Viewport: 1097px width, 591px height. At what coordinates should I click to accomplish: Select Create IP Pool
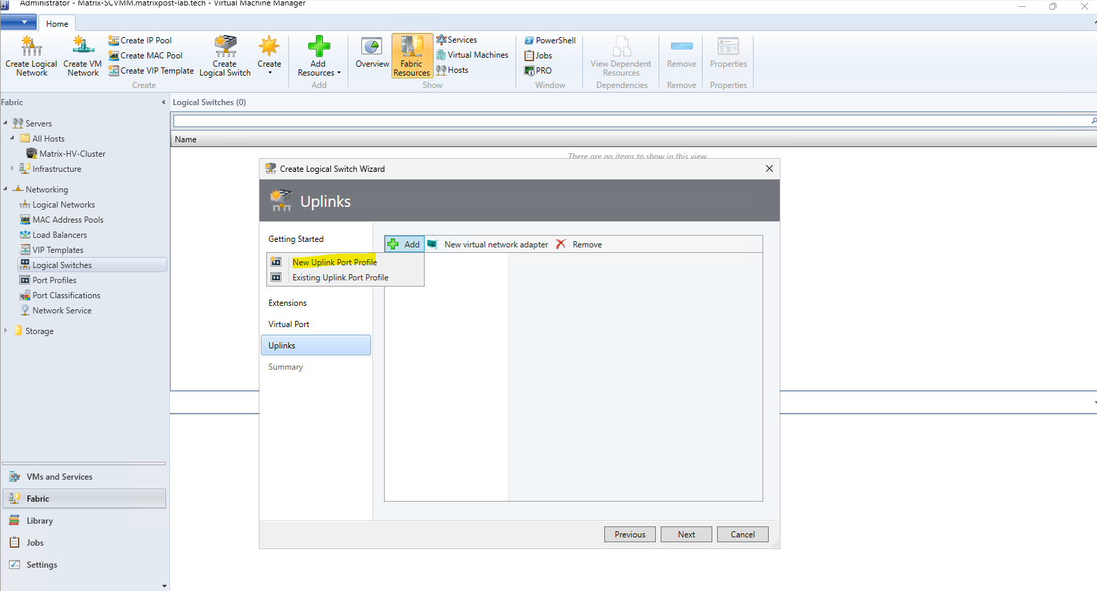click(140, 41)
